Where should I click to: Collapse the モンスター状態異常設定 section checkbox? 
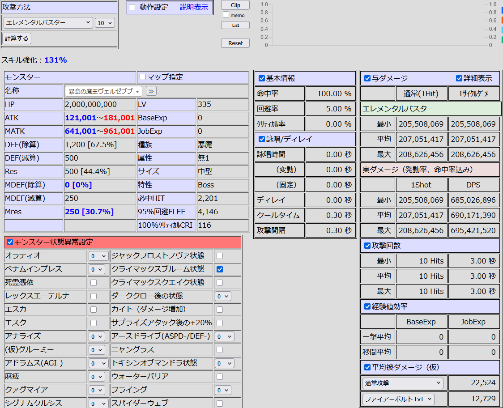point(10,242)
